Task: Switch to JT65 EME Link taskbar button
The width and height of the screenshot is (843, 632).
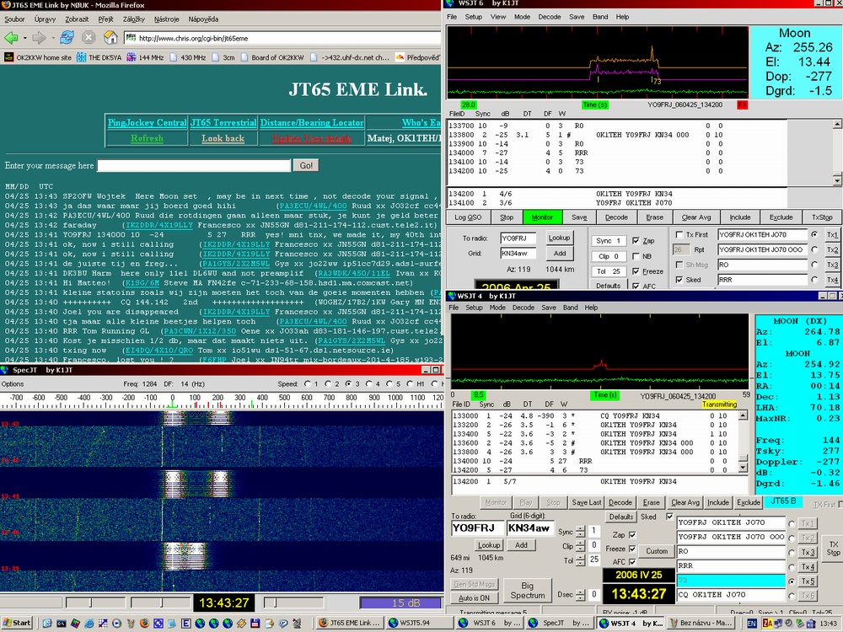Action: (x=350, y=623)
